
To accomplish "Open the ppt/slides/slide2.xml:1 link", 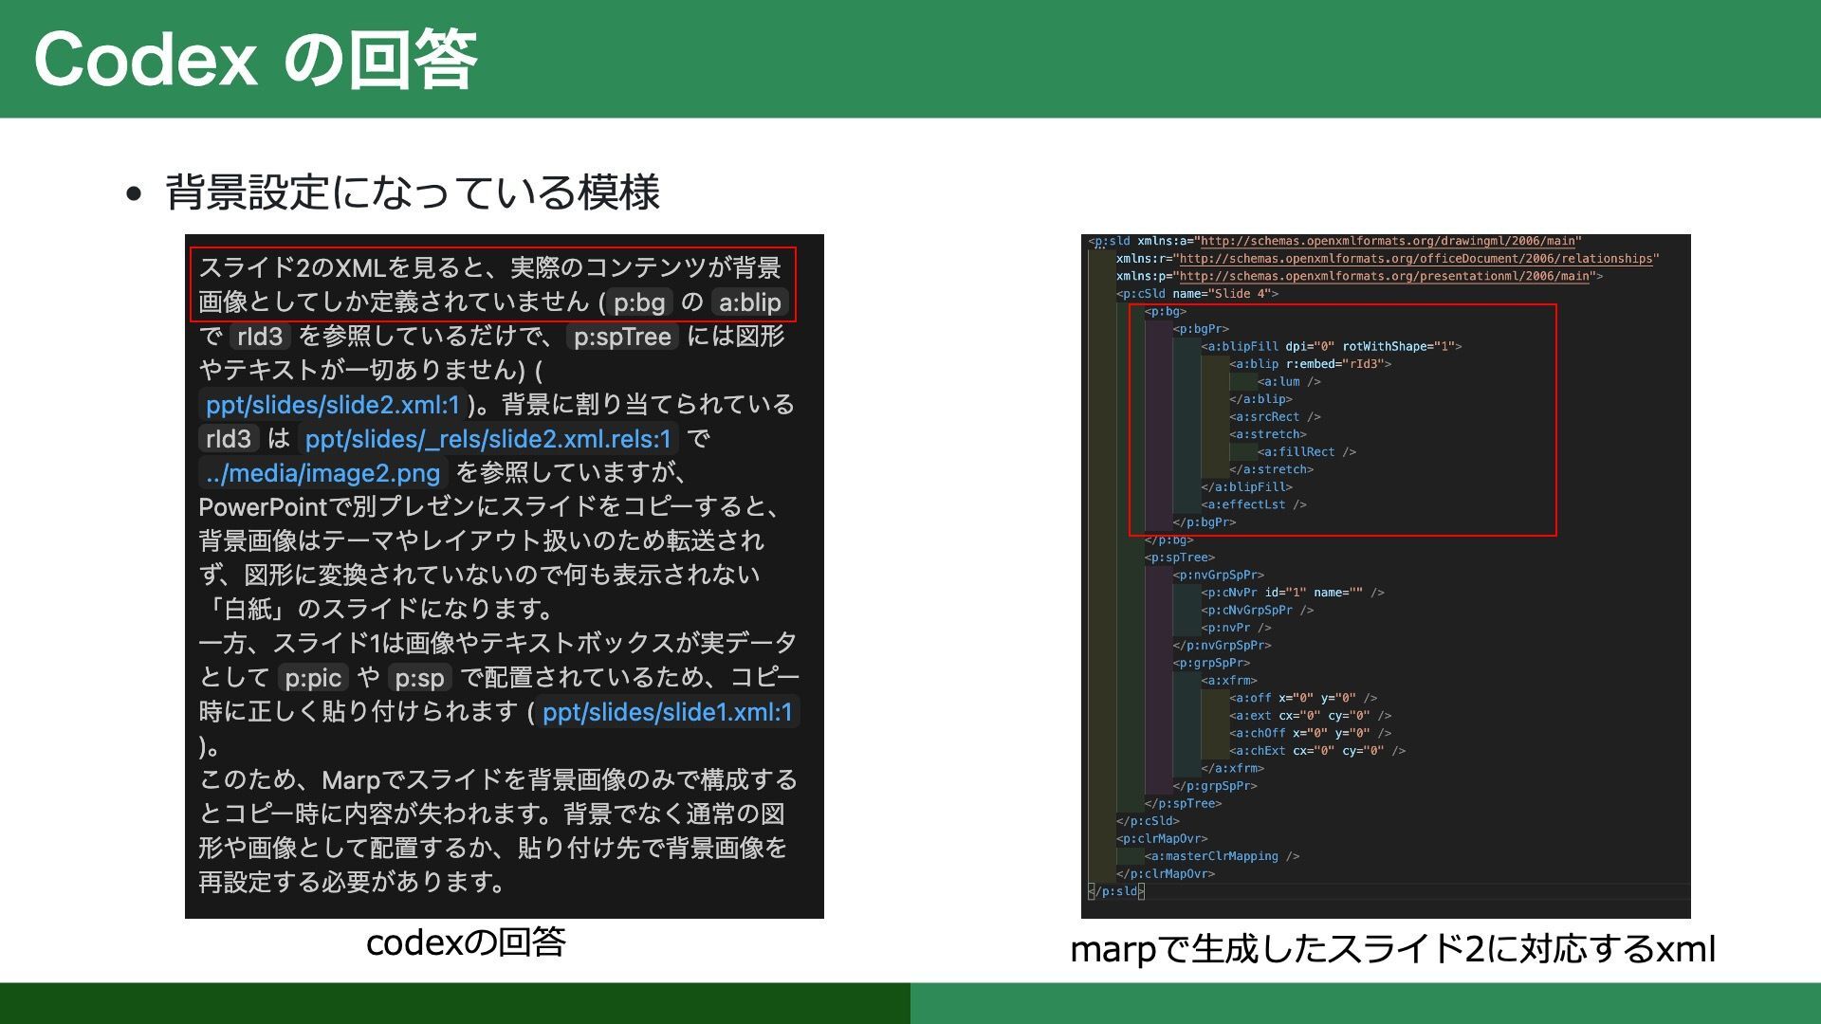I will pyautogui.click(x=332, y=405).
